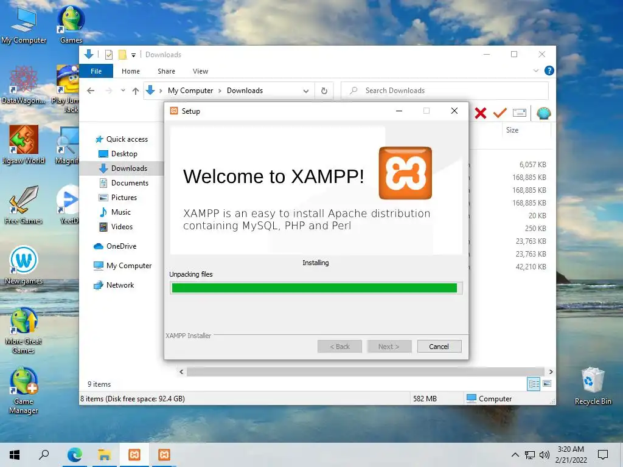Open address bar history dropdown

[306, 91]
